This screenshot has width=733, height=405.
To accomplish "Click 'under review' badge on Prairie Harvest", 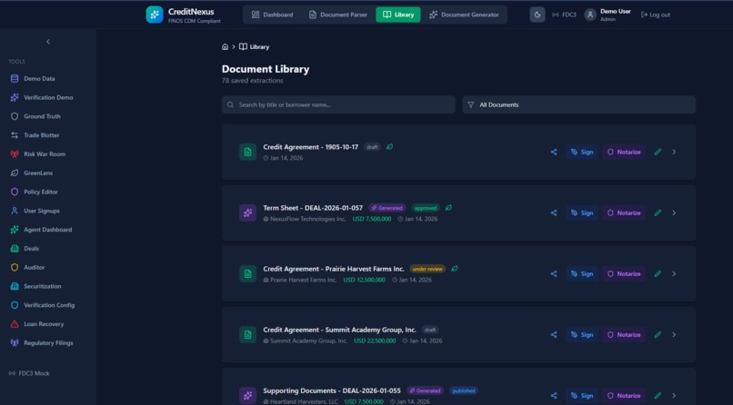I will (x=427, y=269).
